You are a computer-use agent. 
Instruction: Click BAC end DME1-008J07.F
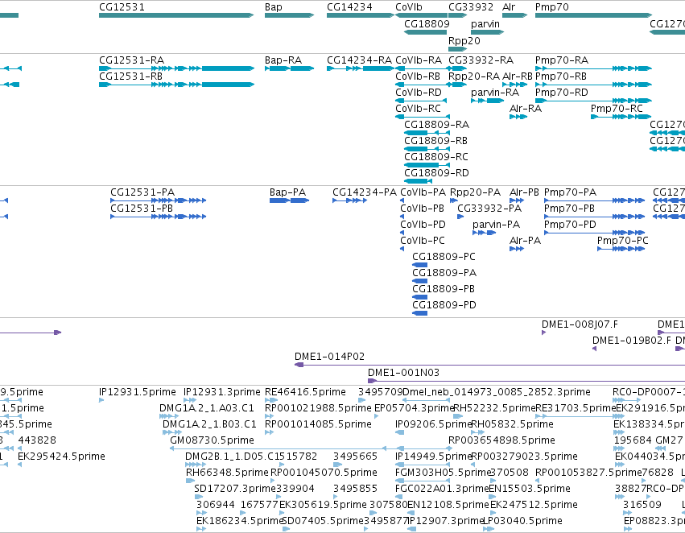point(544,333)
